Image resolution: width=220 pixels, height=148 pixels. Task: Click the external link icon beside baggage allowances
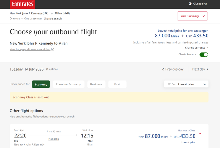pos(53,49)
